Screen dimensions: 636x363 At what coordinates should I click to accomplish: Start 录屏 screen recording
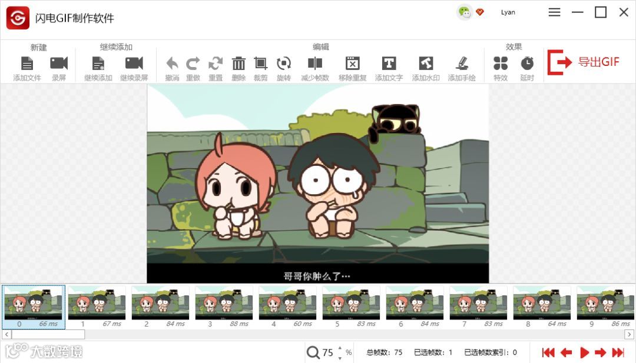[59, 63]
